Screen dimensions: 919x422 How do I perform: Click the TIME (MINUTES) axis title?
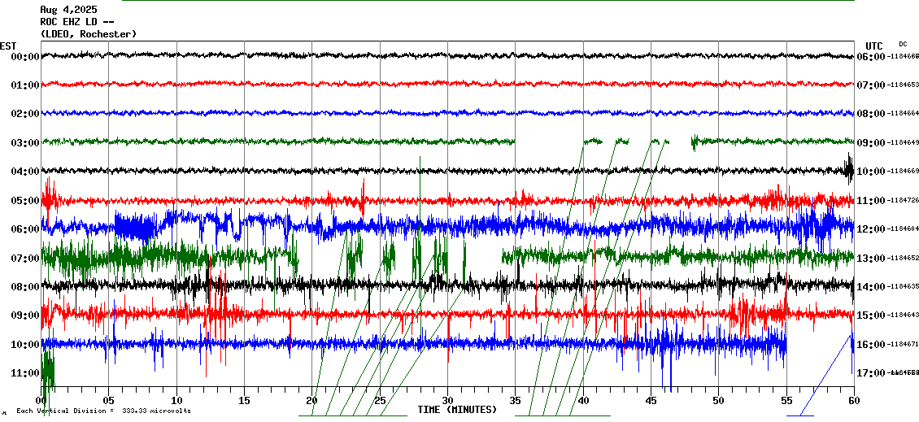pyautogui.click(x=457, y=410)
